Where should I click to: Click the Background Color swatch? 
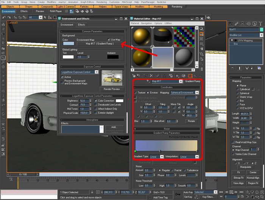[x=69, y=44]
